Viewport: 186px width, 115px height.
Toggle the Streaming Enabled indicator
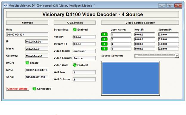(75, 30)
